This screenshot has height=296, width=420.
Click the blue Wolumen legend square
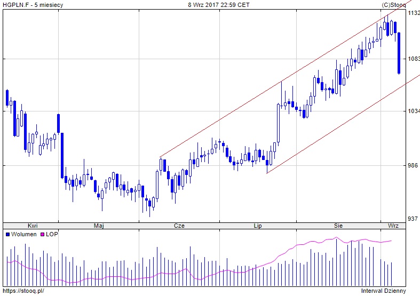[x=7, y=234]
